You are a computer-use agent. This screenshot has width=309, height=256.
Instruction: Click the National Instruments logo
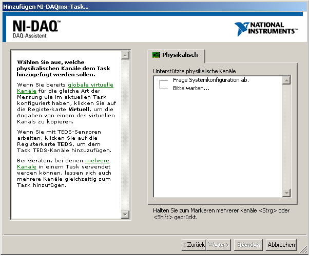266,29
